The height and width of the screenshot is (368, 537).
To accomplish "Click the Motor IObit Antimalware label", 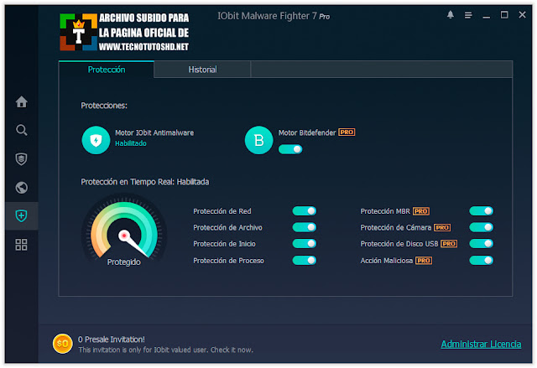I will pos(154,132).
